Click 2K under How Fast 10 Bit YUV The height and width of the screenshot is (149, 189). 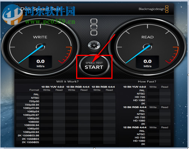[143, 104]
